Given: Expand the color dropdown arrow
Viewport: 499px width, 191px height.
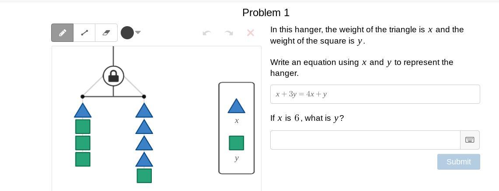Looking at the screenshot, I should click(138, 32).
